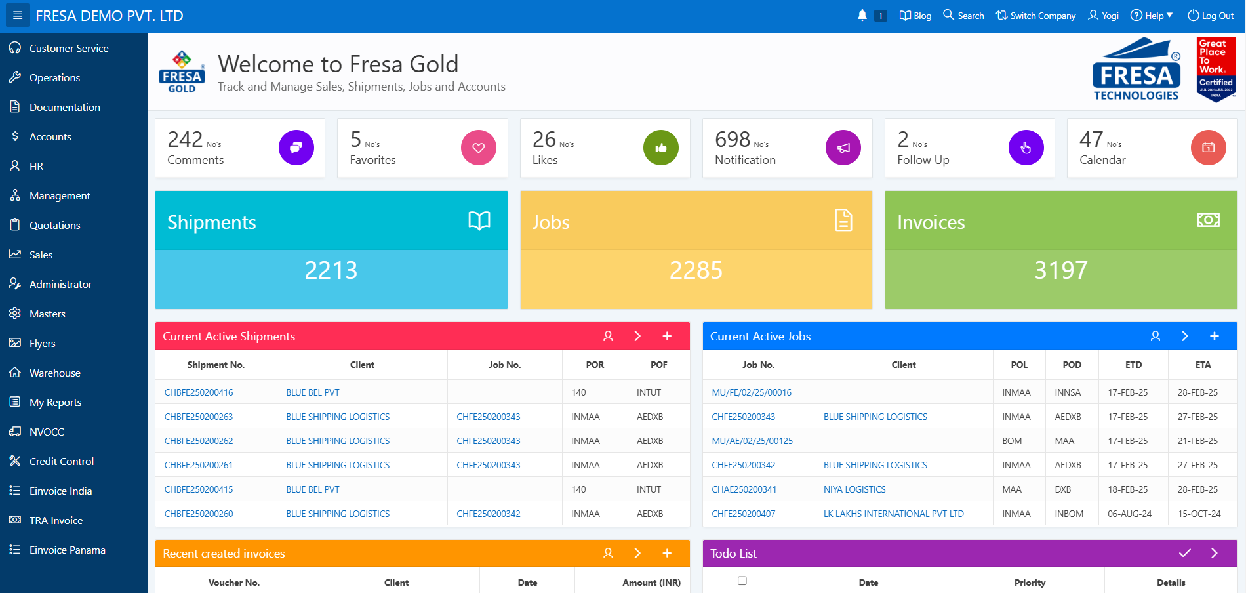Open Operations menu
The image size is (1246, 593).
[x=73, y=77]
